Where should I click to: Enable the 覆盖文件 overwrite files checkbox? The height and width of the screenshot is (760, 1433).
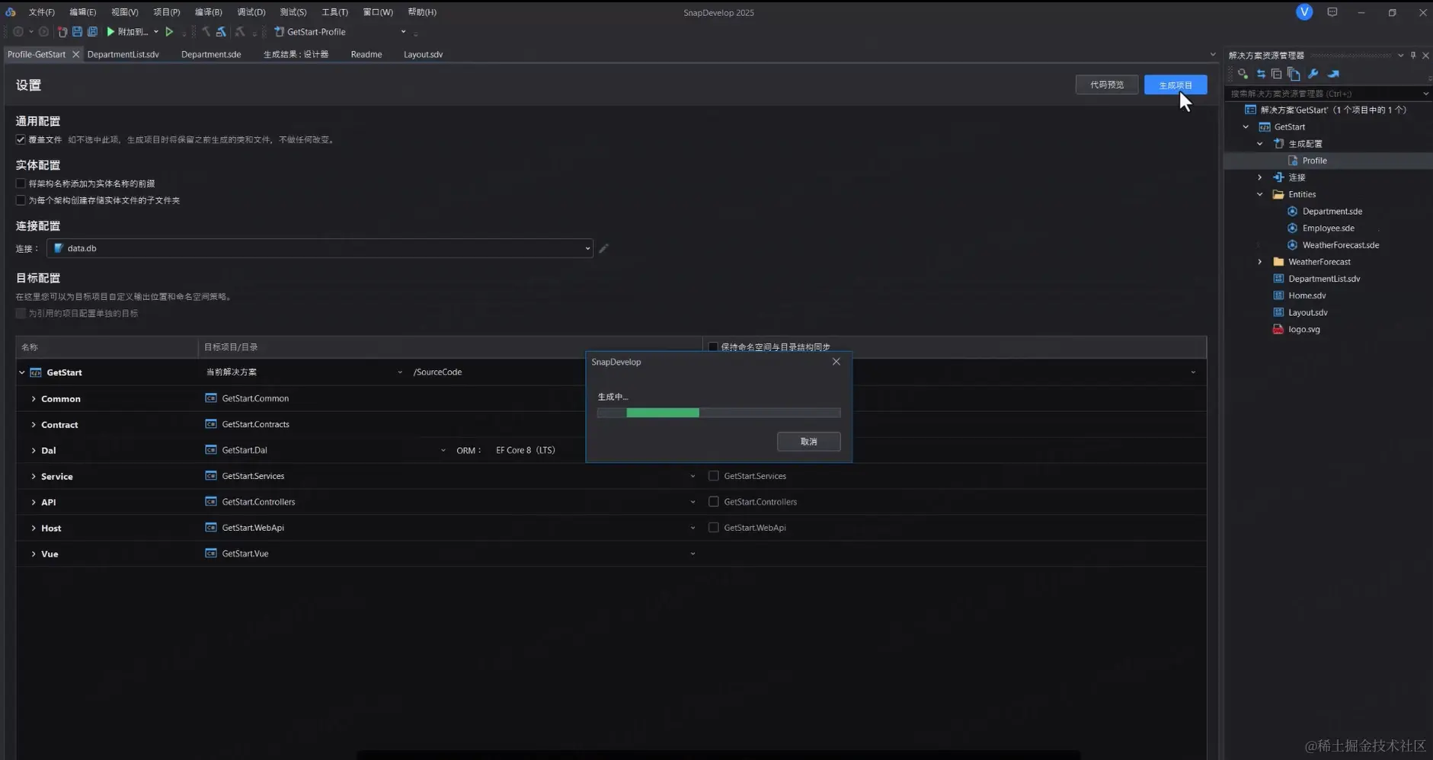coord(20,139)
